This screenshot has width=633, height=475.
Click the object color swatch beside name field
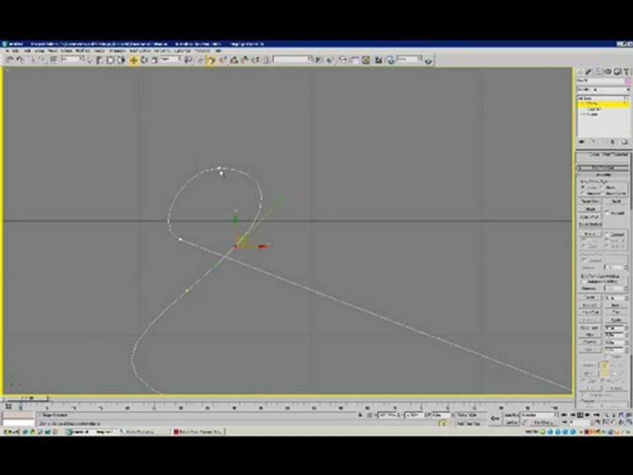pos(627,80)
